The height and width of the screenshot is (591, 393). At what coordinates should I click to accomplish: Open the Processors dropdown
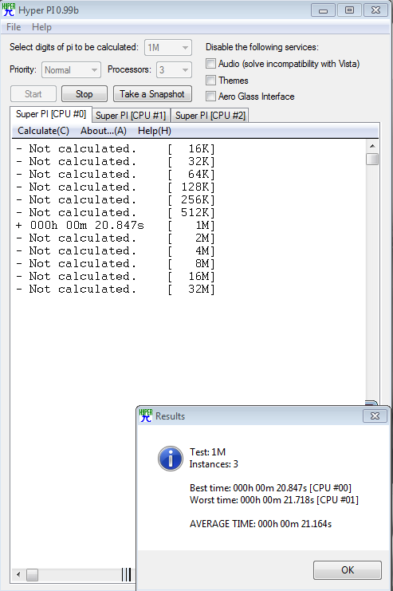[x=174, y=69]
